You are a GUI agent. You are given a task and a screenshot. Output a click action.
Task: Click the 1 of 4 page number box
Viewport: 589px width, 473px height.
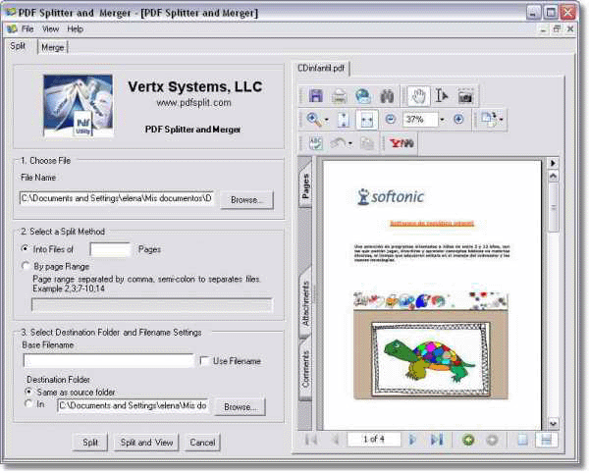(374, 440)
